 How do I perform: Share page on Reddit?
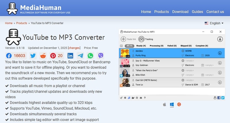pyautogui.click(x=43, y=56)
